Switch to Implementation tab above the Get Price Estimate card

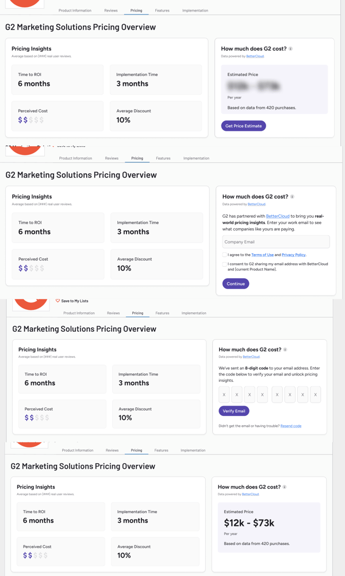pyautogui.click(x=195, y=10)
